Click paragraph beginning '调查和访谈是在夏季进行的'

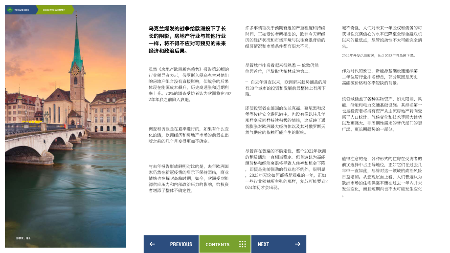(188, 135)
